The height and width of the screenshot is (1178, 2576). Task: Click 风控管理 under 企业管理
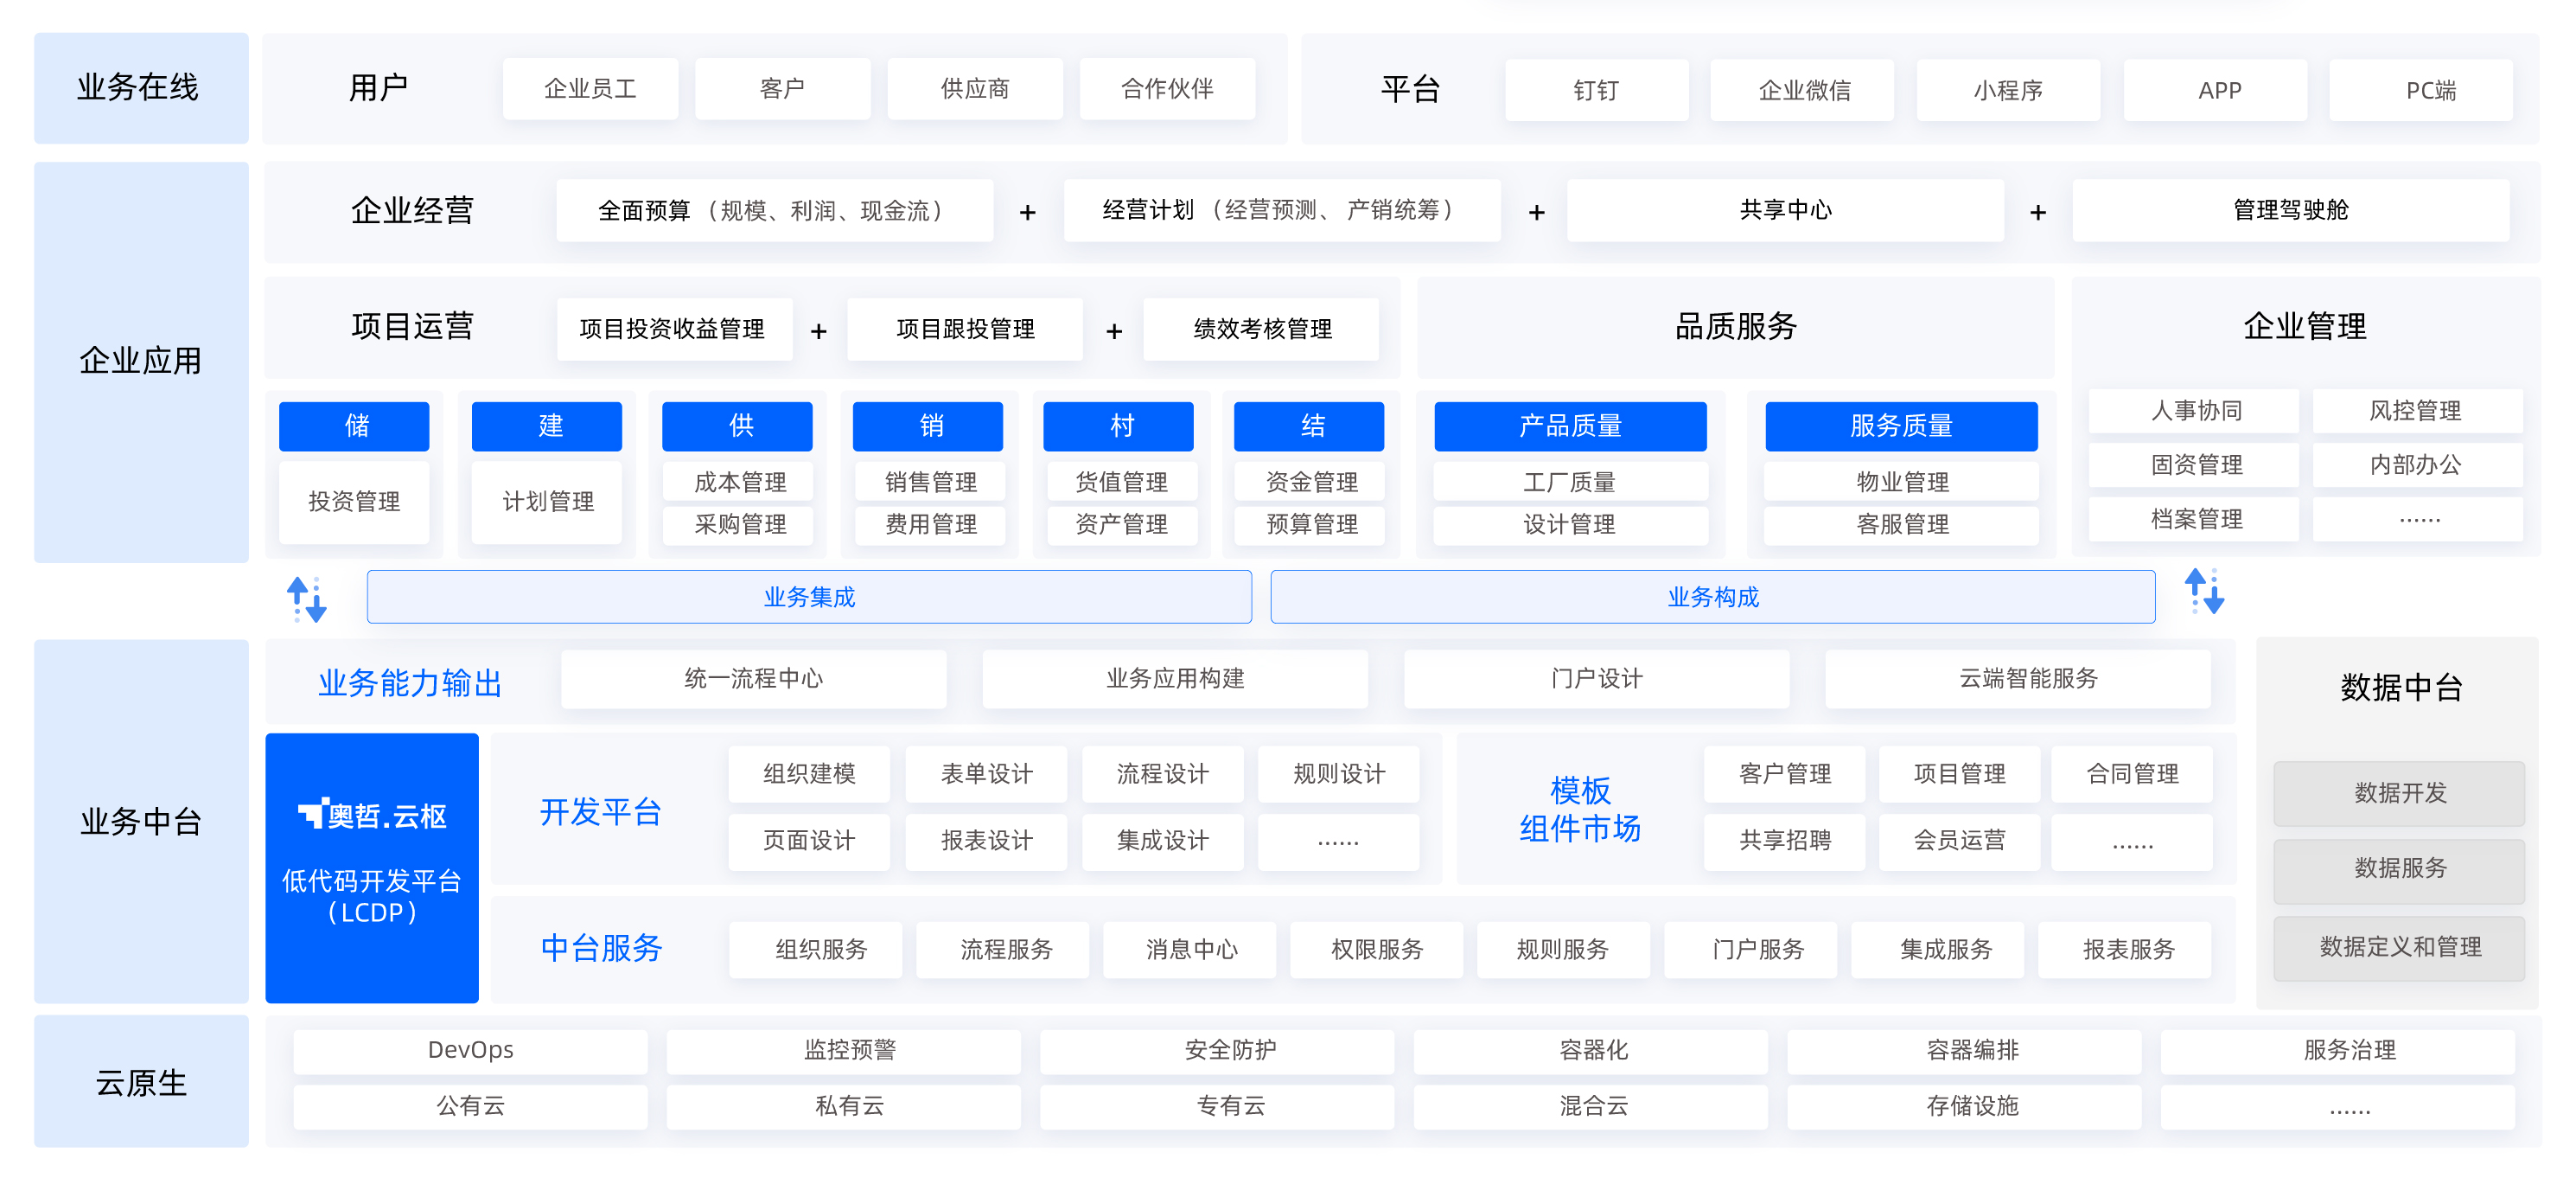click(2417, 412)
